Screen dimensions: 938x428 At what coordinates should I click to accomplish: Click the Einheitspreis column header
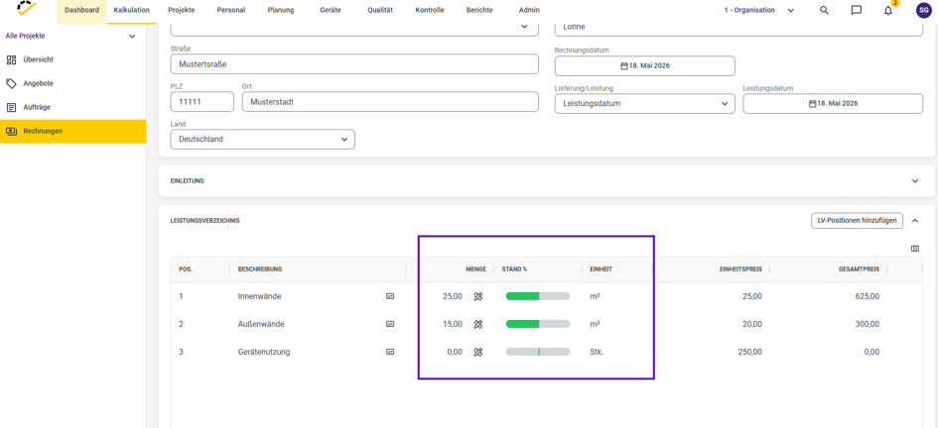[740, 269]
